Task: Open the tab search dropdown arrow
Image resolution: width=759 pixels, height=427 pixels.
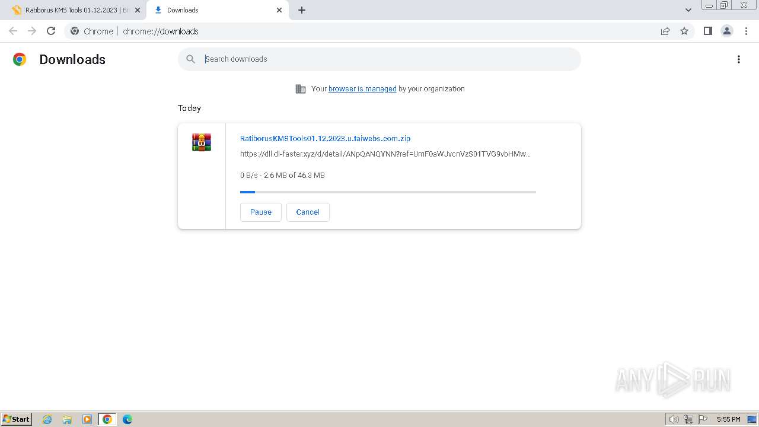Action: point(688,10)
